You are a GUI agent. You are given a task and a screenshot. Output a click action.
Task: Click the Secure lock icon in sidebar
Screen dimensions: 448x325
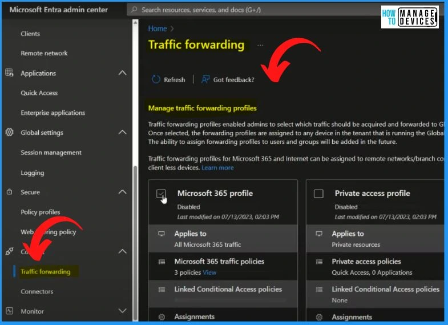point(9,192)
